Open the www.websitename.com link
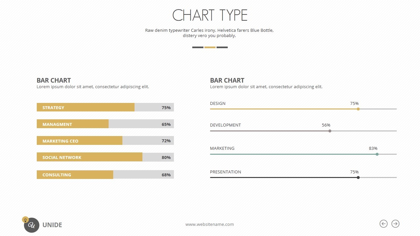This screenshot has width=420, height=236. point(210,225)
